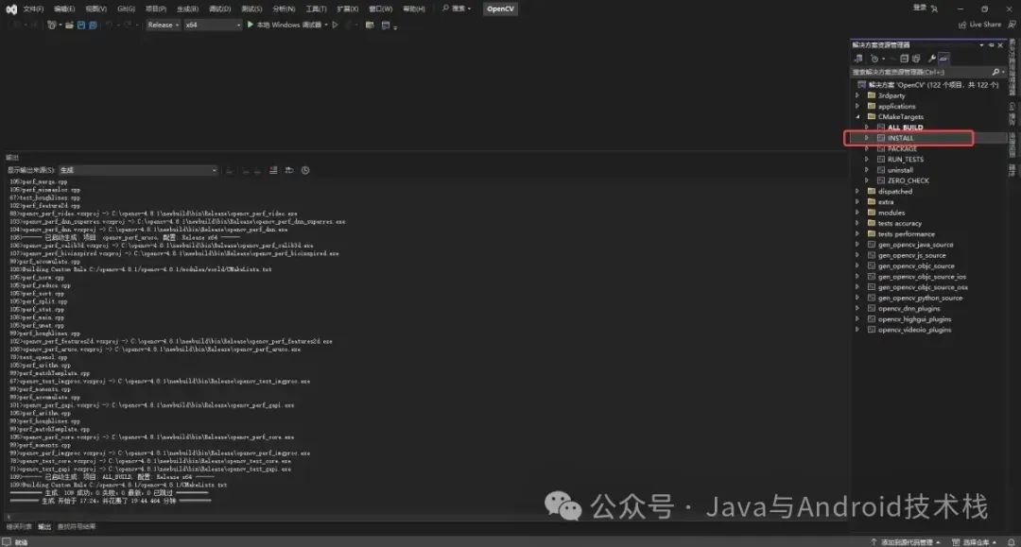Image resolution: width=1021 pixels, height=547 pixels.
Task: Click the feedback icon beside Live Share
Action: click(x=1012, y=25)
